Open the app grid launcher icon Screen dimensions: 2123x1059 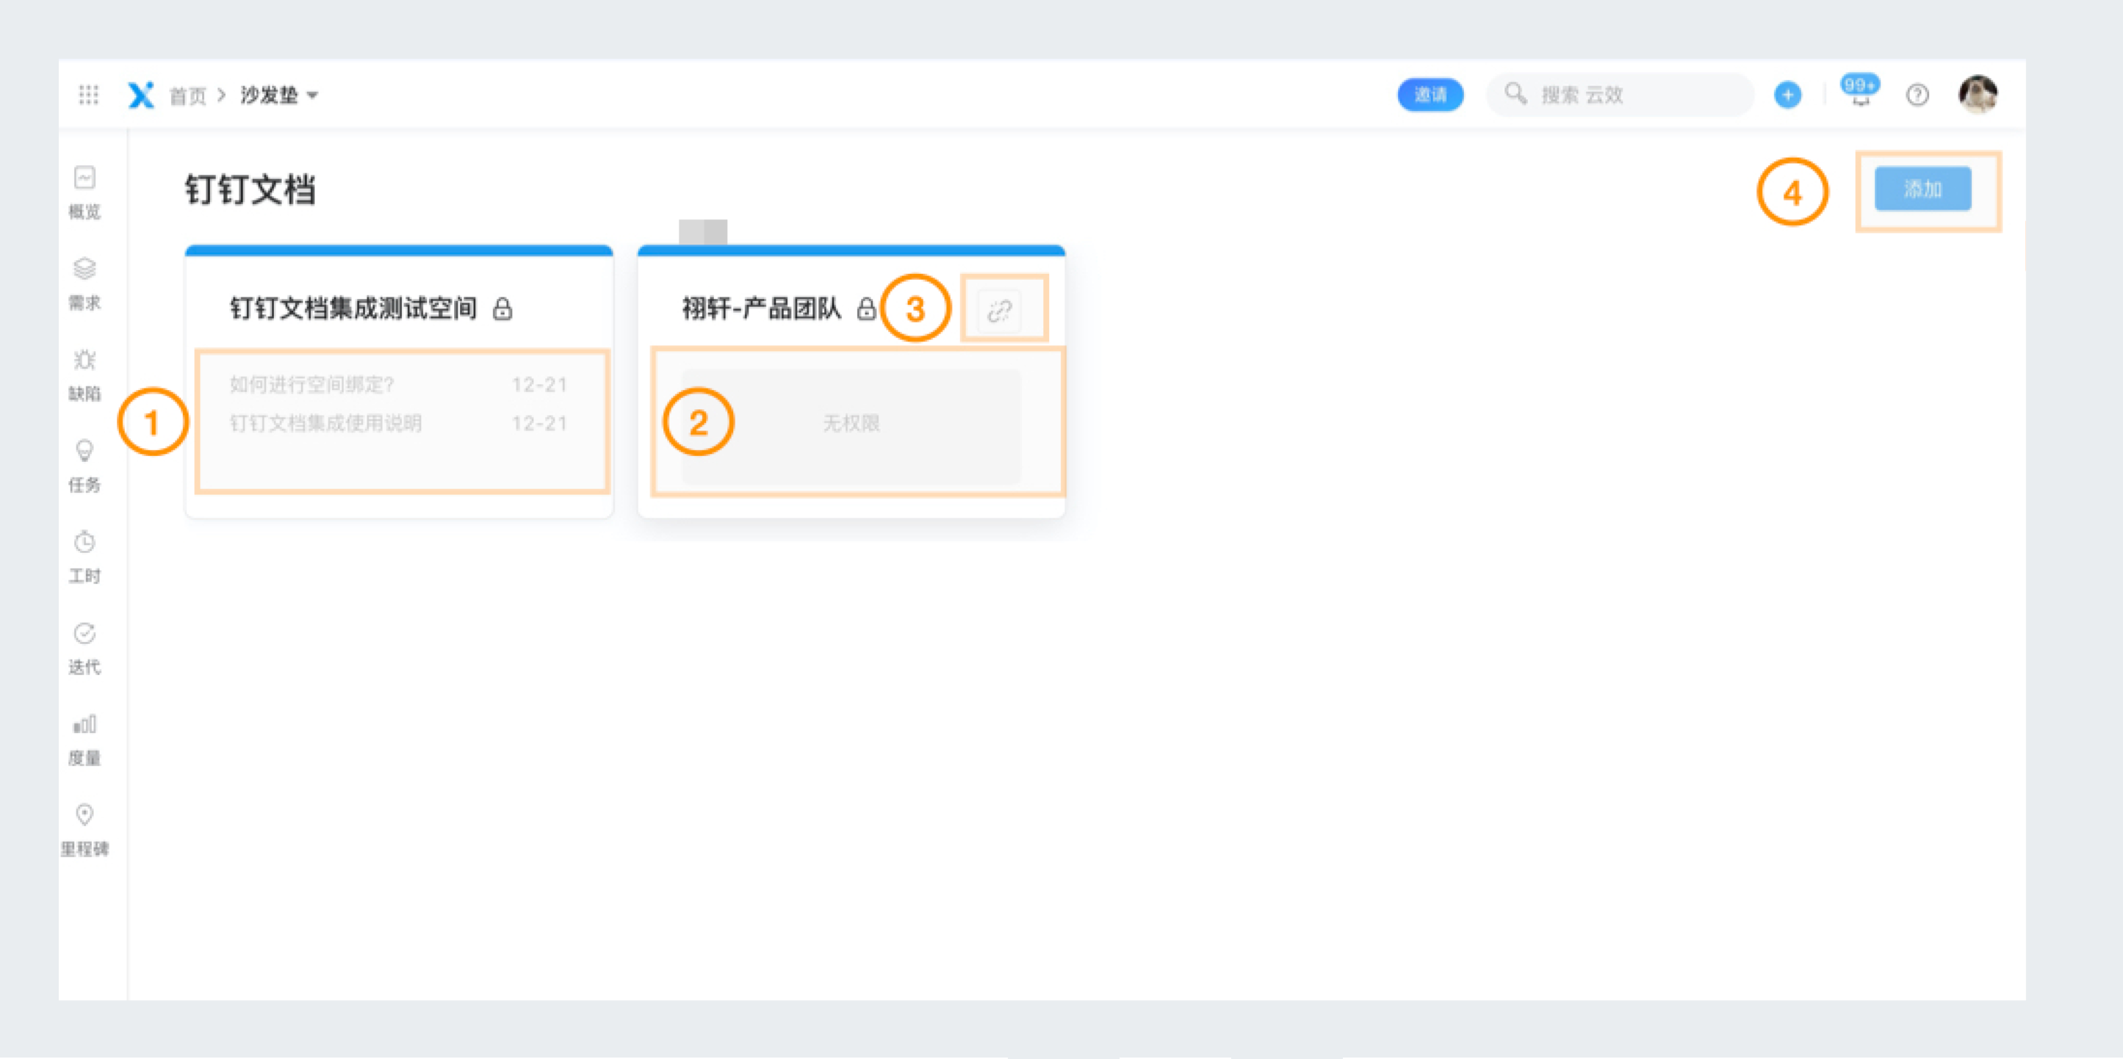(x=88, y=95)
